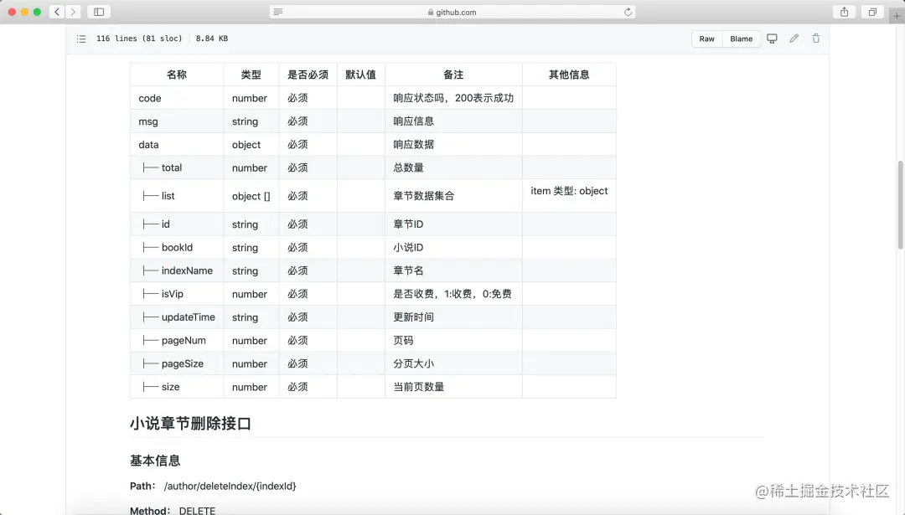View Raw file content
This screenshot has height=515, width=905.
(706, 39)
